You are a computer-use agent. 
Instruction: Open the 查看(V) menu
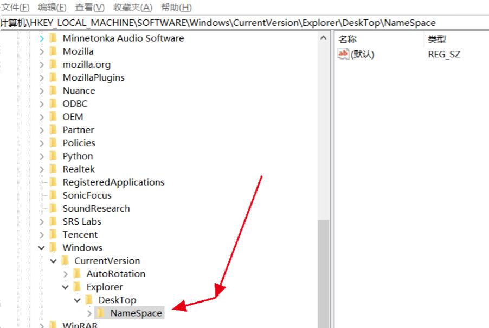[90, 7]
